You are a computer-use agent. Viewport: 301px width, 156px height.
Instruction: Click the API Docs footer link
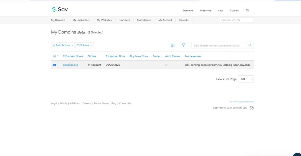pyautogui.click(x=75, y=104)
